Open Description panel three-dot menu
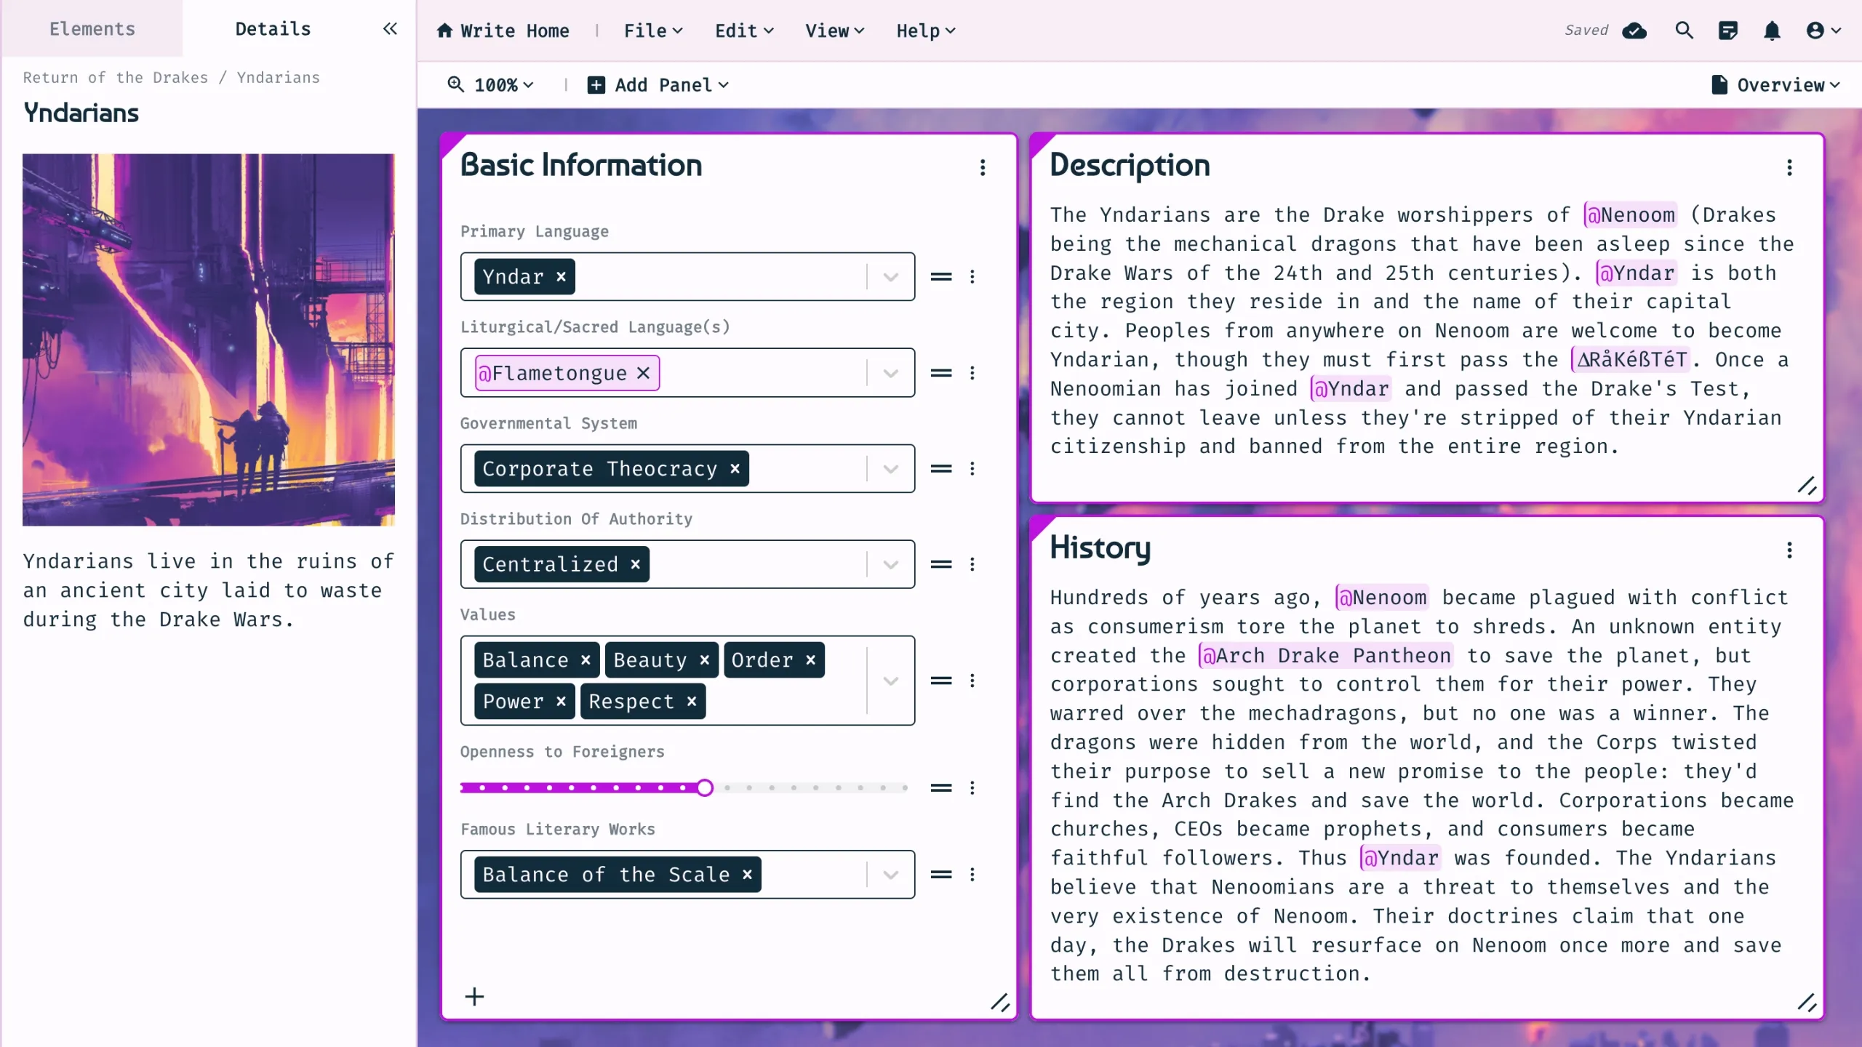Viewport: 1862px width, 1047px height. [1789, 168]
